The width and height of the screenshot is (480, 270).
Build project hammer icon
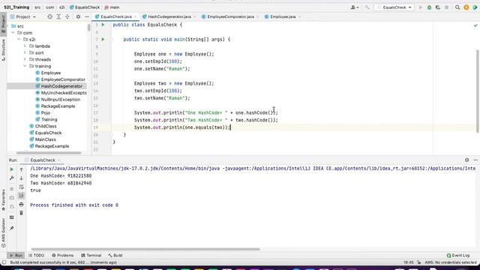tap(367, 7)
